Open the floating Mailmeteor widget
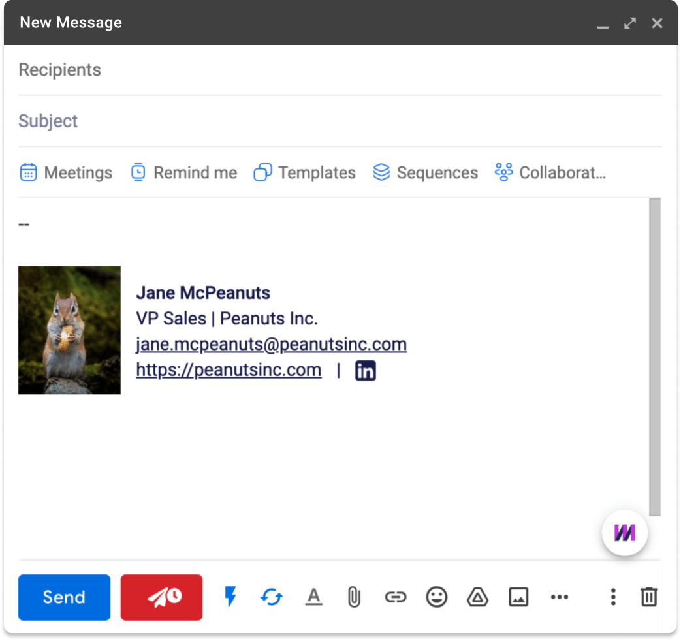681x641 pixels. click(624, 533)
